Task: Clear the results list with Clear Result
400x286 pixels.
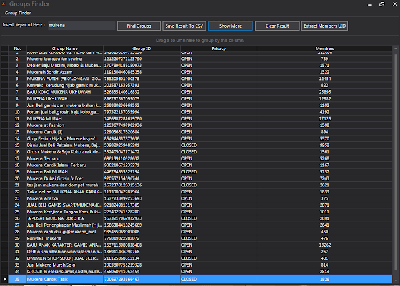Action: click(x=277, y=26)
